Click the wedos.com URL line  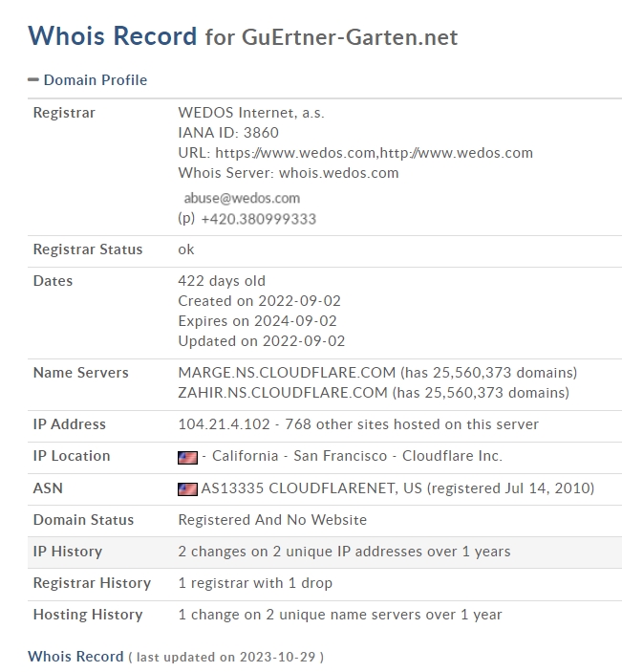tap(355, 153)
